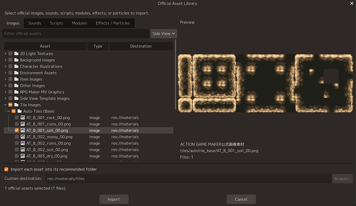Click the Environment Assets folder icon
The width and height of the screenshot is (356, 206).
(x=16, y=73)
